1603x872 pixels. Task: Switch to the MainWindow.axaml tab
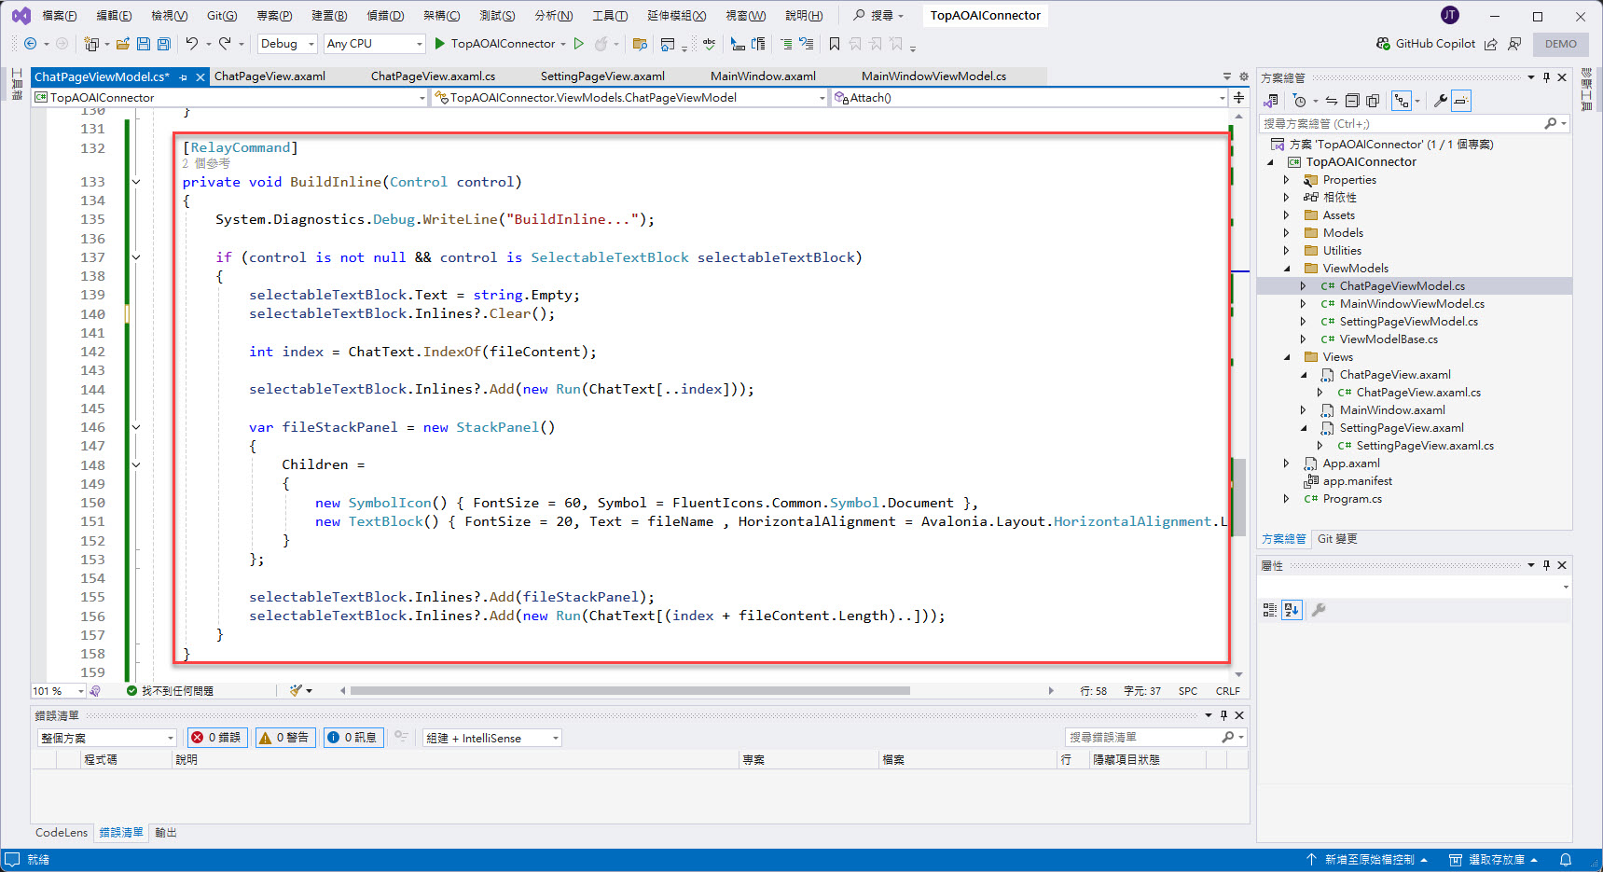[763, 76]
